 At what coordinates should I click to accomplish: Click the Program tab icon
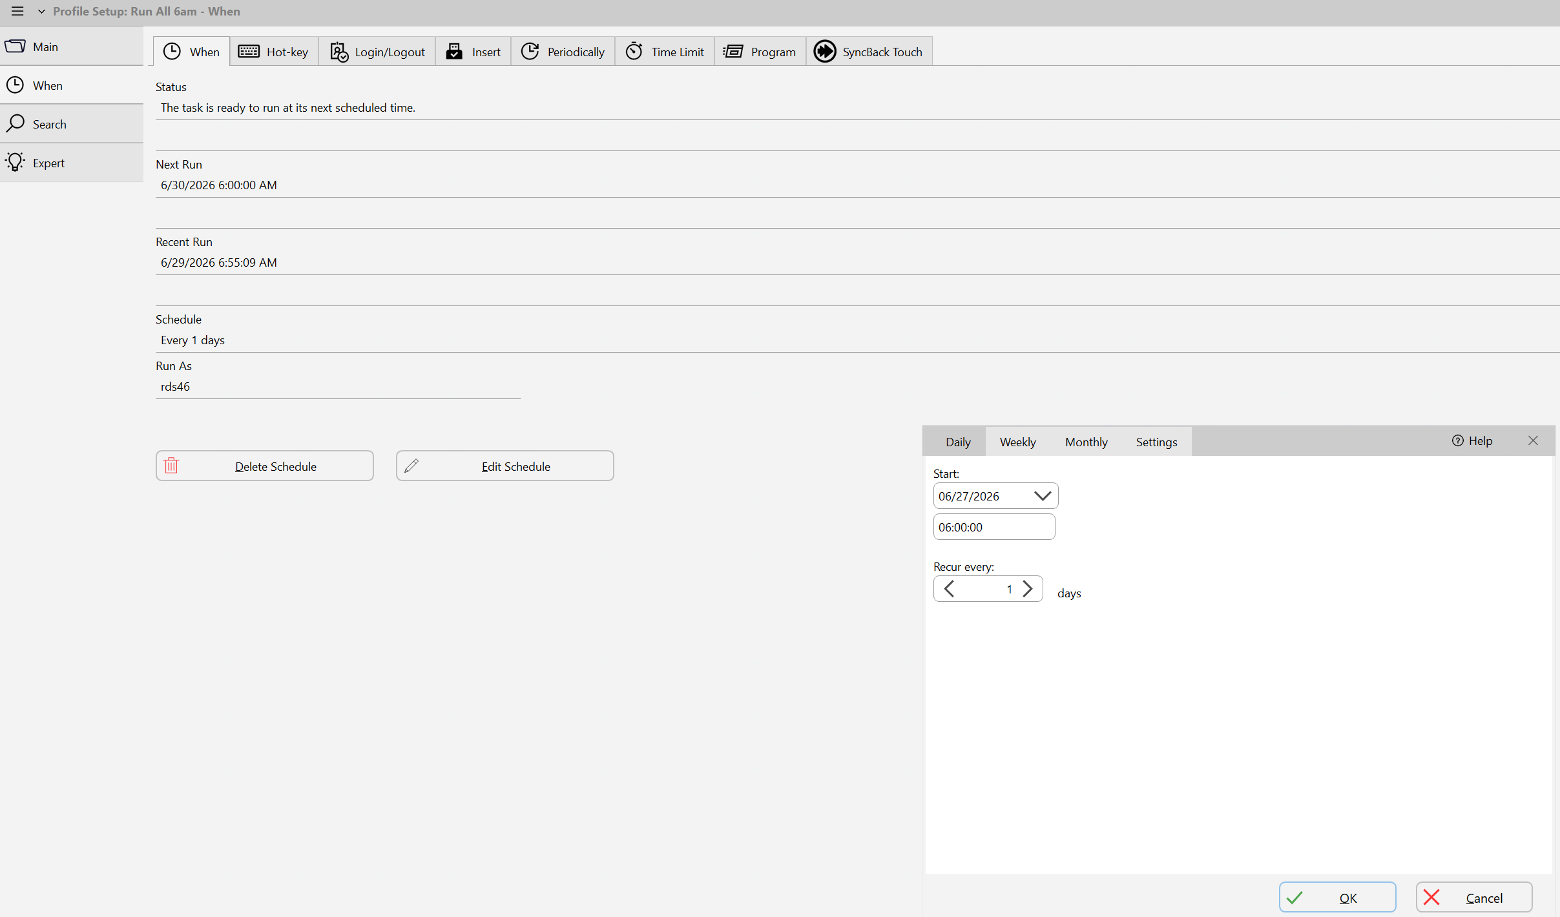coord(733,52)
